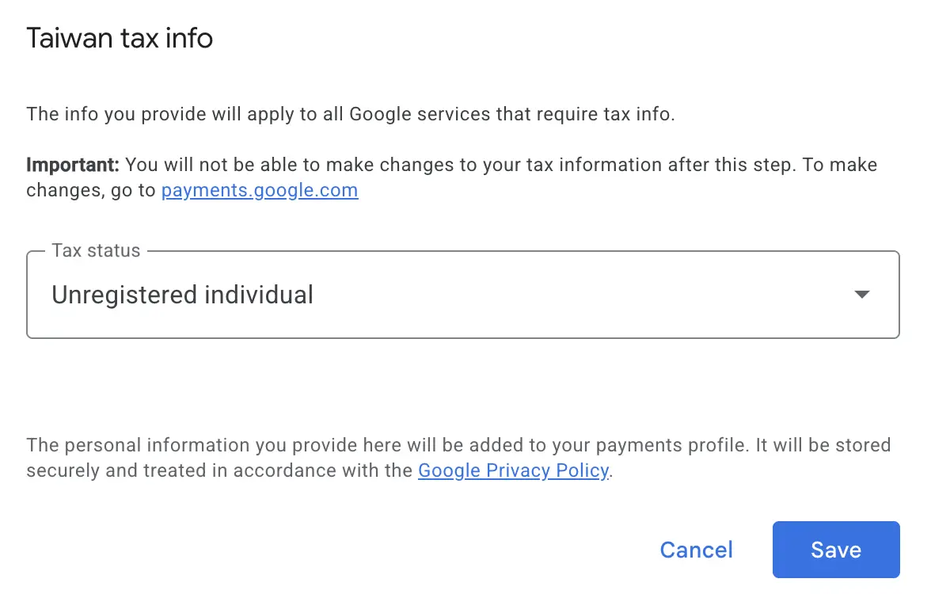Click the small triangle caret in Tax status
The image size is (931, 594).
tap(861, 294)
